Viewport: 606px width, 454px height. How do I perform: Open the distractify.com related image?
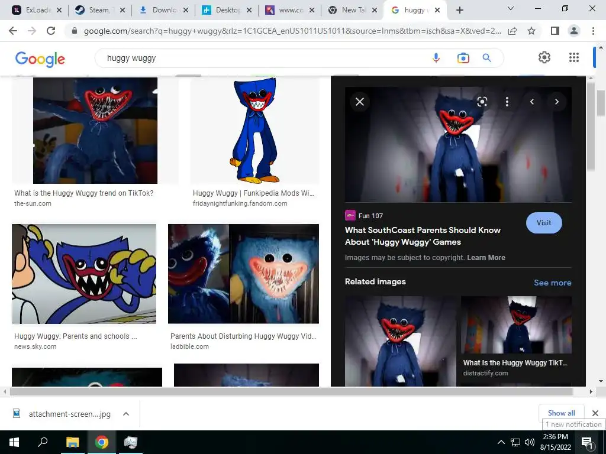(516, 325)
